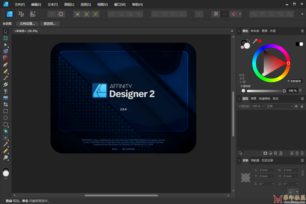Open the colour opacity percentage dropdown
Image resolution: width=306 pixels, height=204 pixels.
(300, 91)
